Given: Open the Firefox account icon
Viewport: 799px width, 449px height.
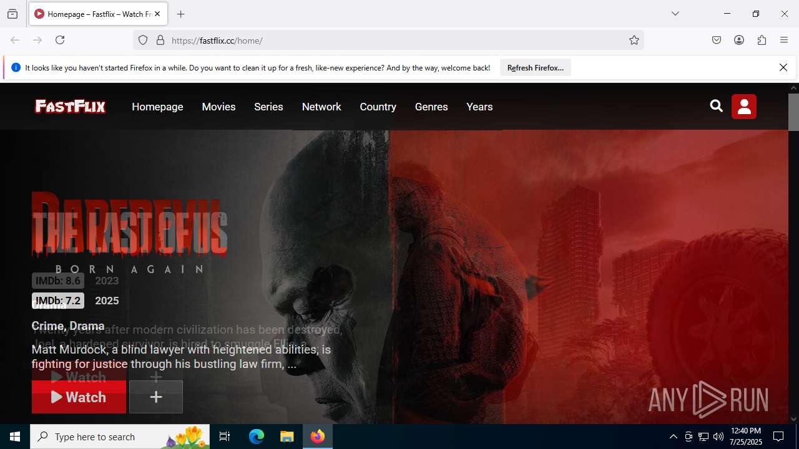Looking at the screenshot, I should [x=739, y=40].
